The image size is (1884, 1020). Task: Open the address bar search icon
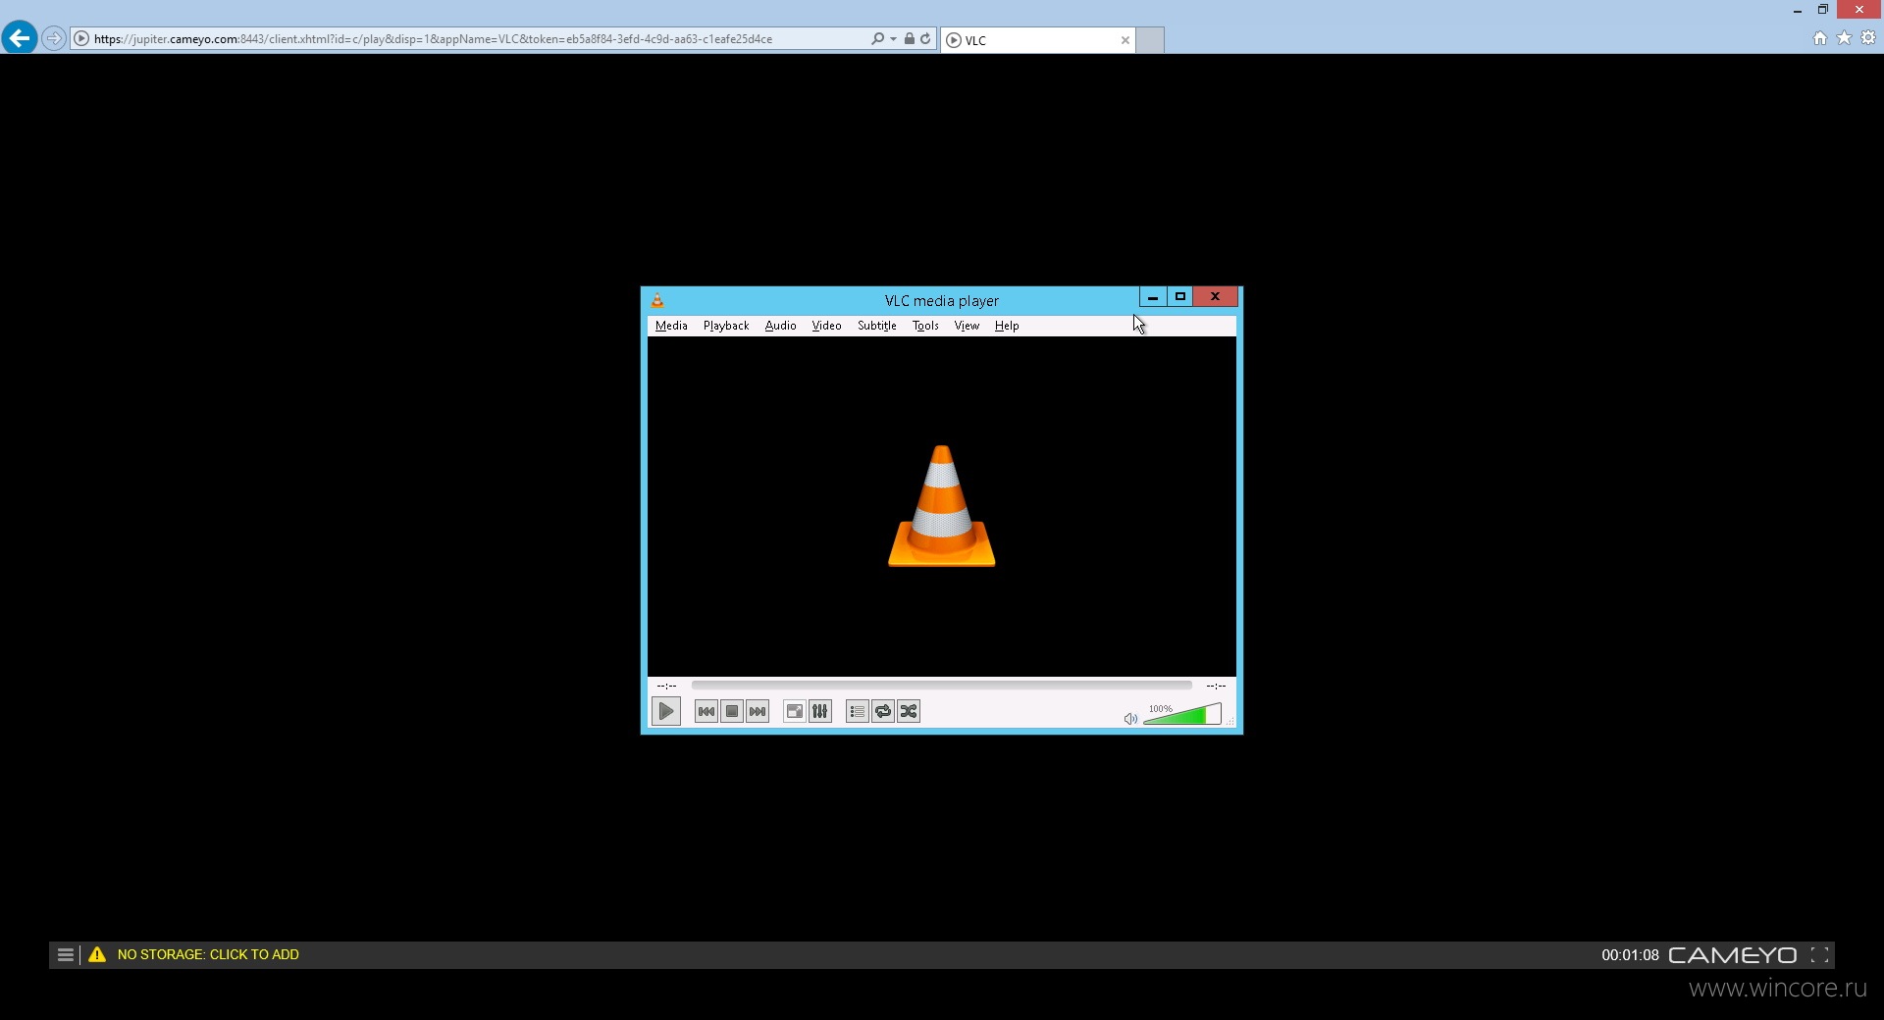point(877,38)
